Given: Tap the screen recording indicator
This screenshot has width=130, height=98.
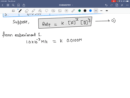Looking at the screenshot, I should coord(114,1).
